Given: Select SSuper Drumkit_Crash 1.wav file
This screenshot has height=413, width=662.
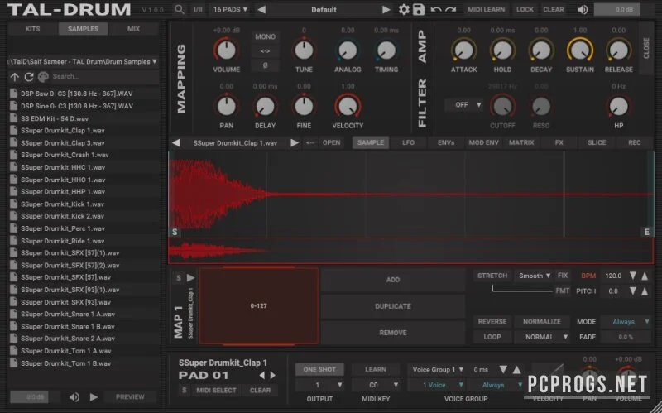Looking at the screenshot, I should pos(84,155).
